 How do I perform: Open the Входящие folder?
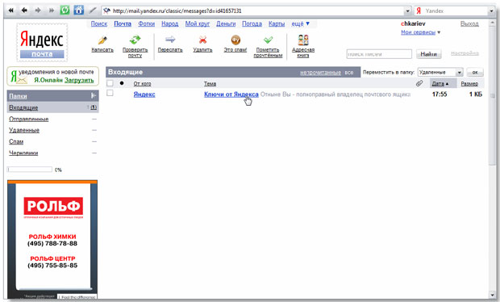coord(23,107)
